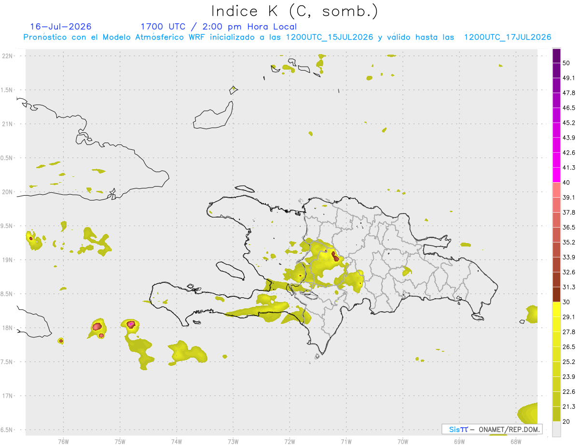
Task: Click the colorbar value "43.9"
Action: tap(569, 138)
